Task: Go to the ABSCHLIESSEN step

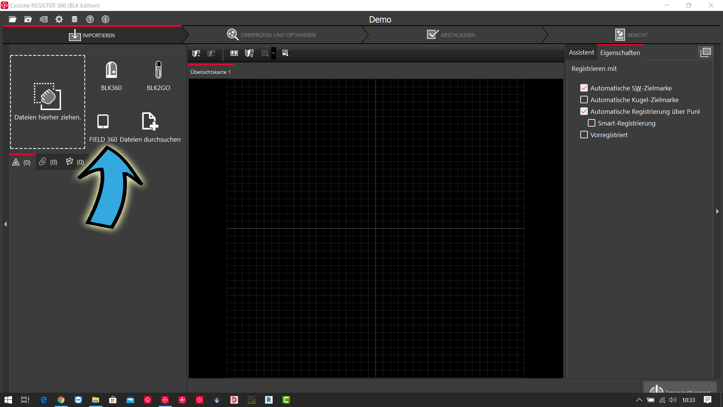Action: coord(451,35)
